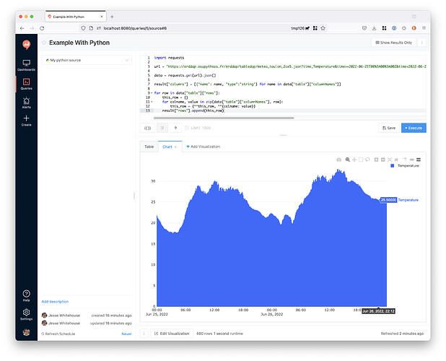Reset chart axes with the home icon
Image resolution: width=446 pixels, height=361 pixels.
(396, 160)
